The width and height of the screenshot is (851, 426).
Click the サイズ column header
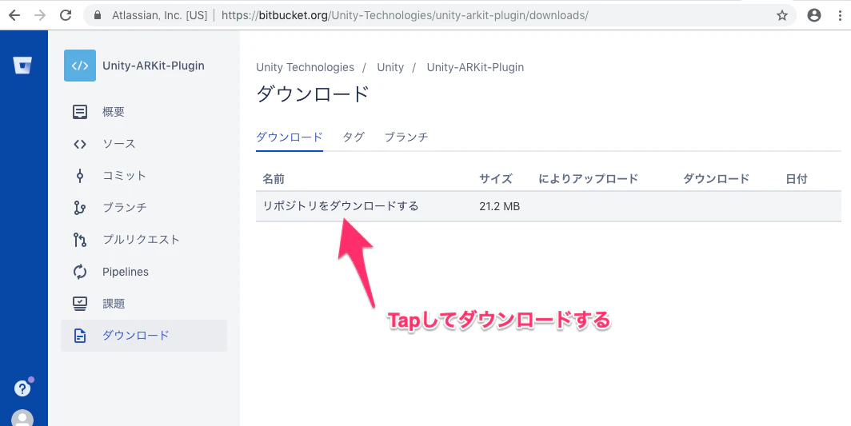pos(496,178)
